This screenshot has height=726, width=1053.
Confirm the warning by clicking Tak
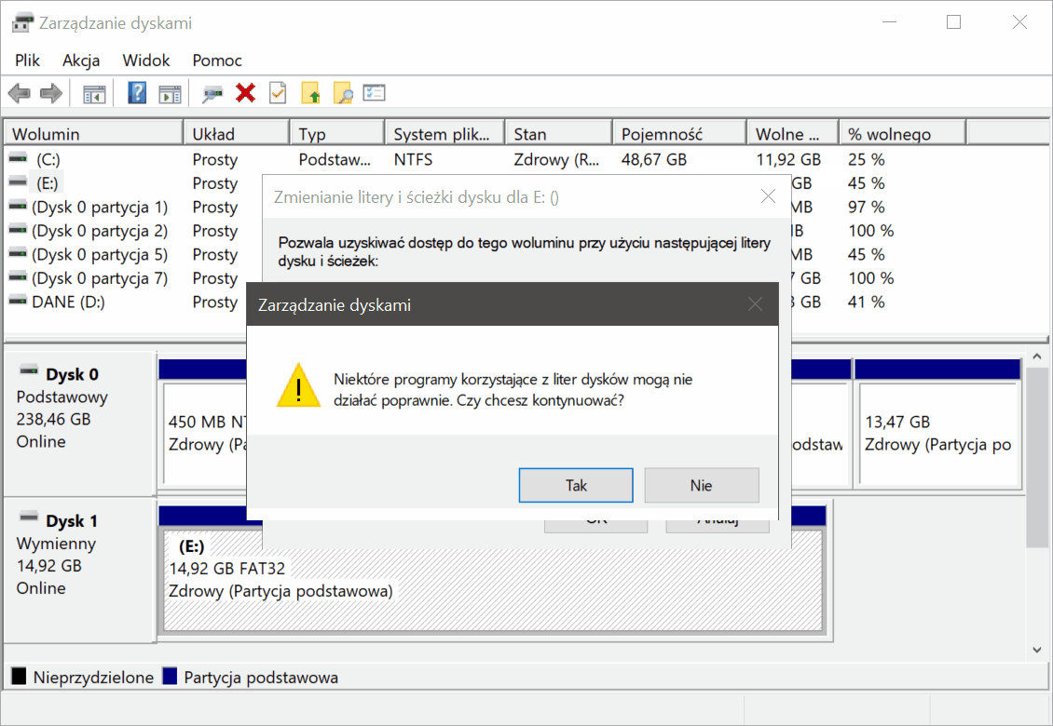(x=576, y=485)
